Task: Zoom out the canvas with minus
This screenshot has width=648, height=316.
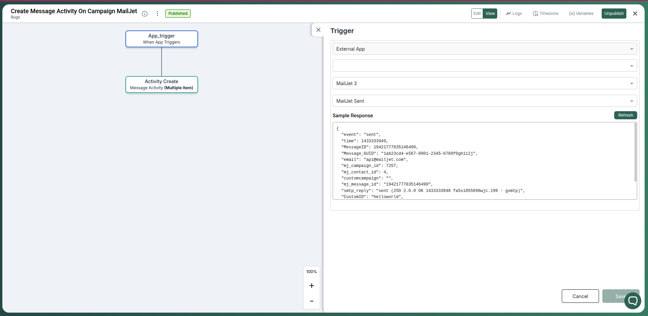Action: coord(311,301)
